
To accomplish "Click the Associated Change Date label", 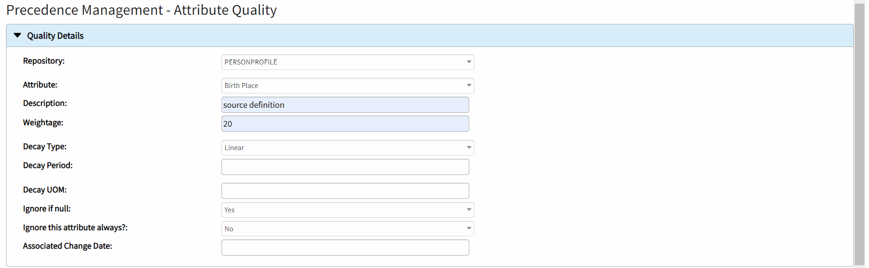I will pos(67,246).
